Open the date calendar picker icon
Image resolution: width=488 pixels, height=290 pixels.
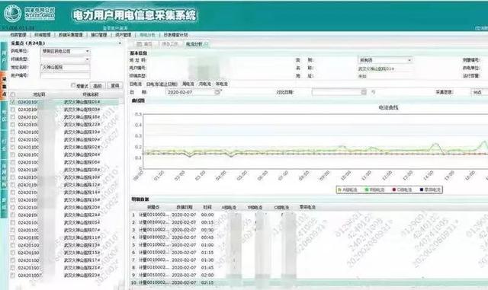[217, 92]
